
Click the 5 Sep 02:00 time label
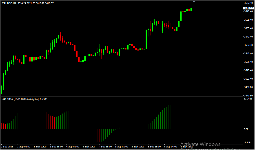(x=122, y=147)
